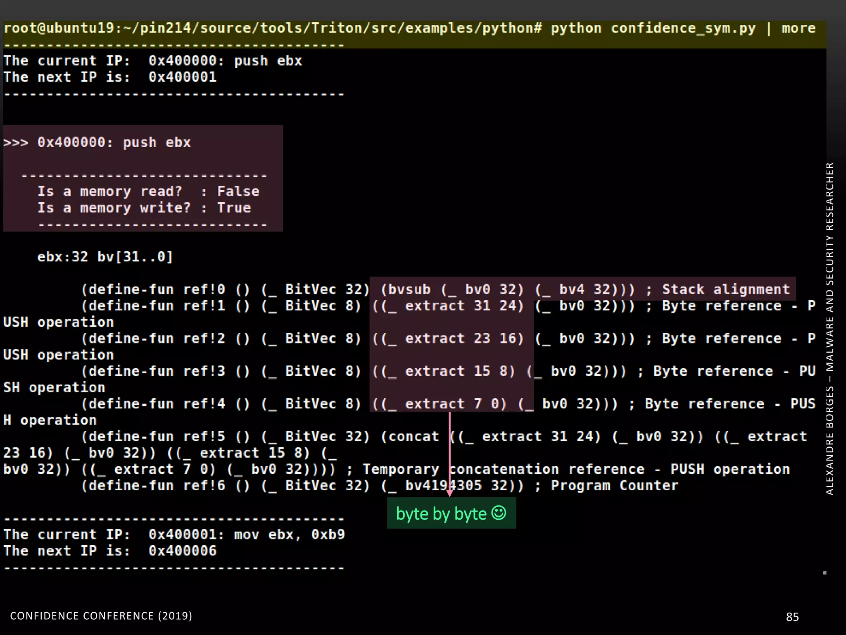Viewport: 846px width, 635px height.
Task: Click the slide page number '85'
Action: point(792,617)
